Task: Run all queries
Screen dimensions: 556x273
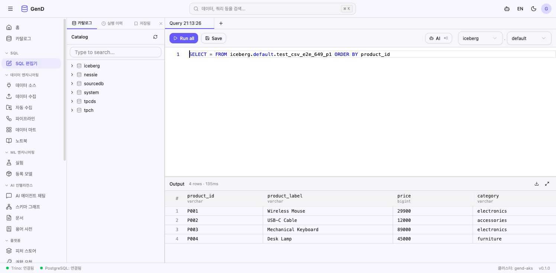Action: [x=184, y=38]
